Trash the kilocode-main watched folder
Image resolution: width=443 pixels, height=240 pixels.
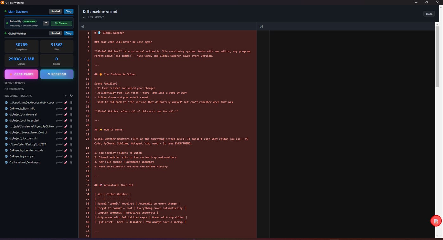click(x=71, y=139)
